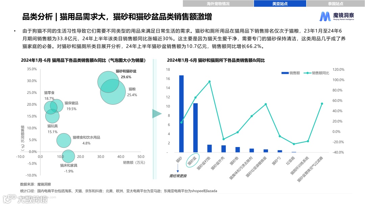The height and width of the screenshot is (206, 365).
Task: Click the blue bar for 猫砂盆
Action: (x=195, y=128)
